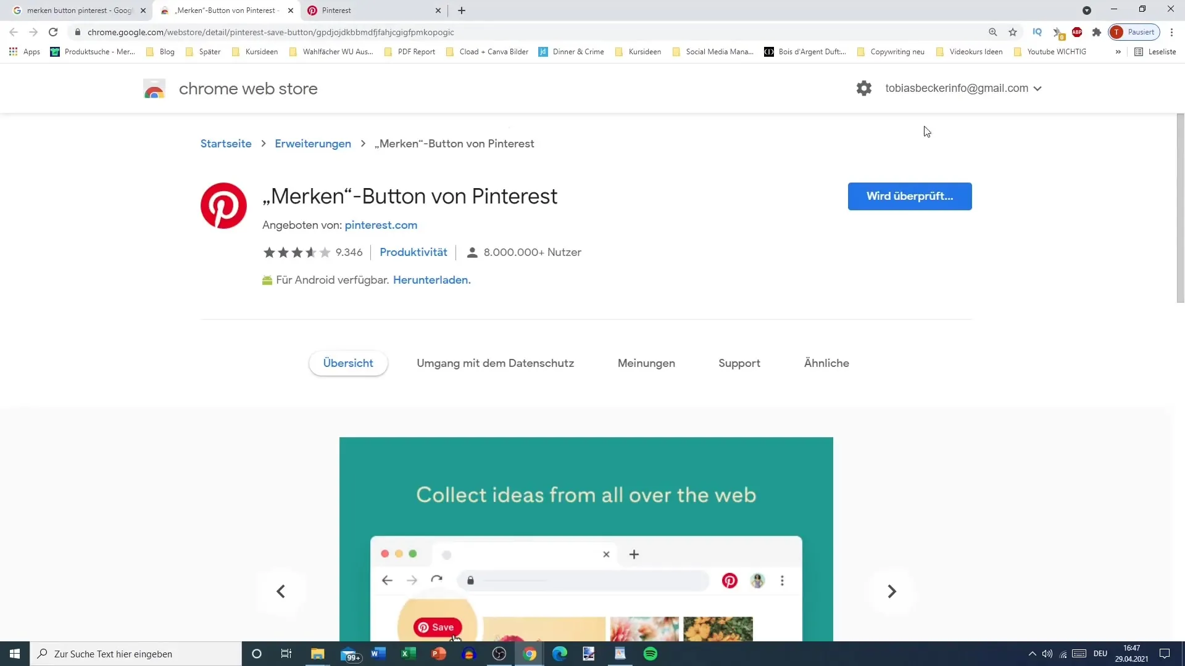
Task: Click the Wird überprüft... button
Action: (910, 196)
